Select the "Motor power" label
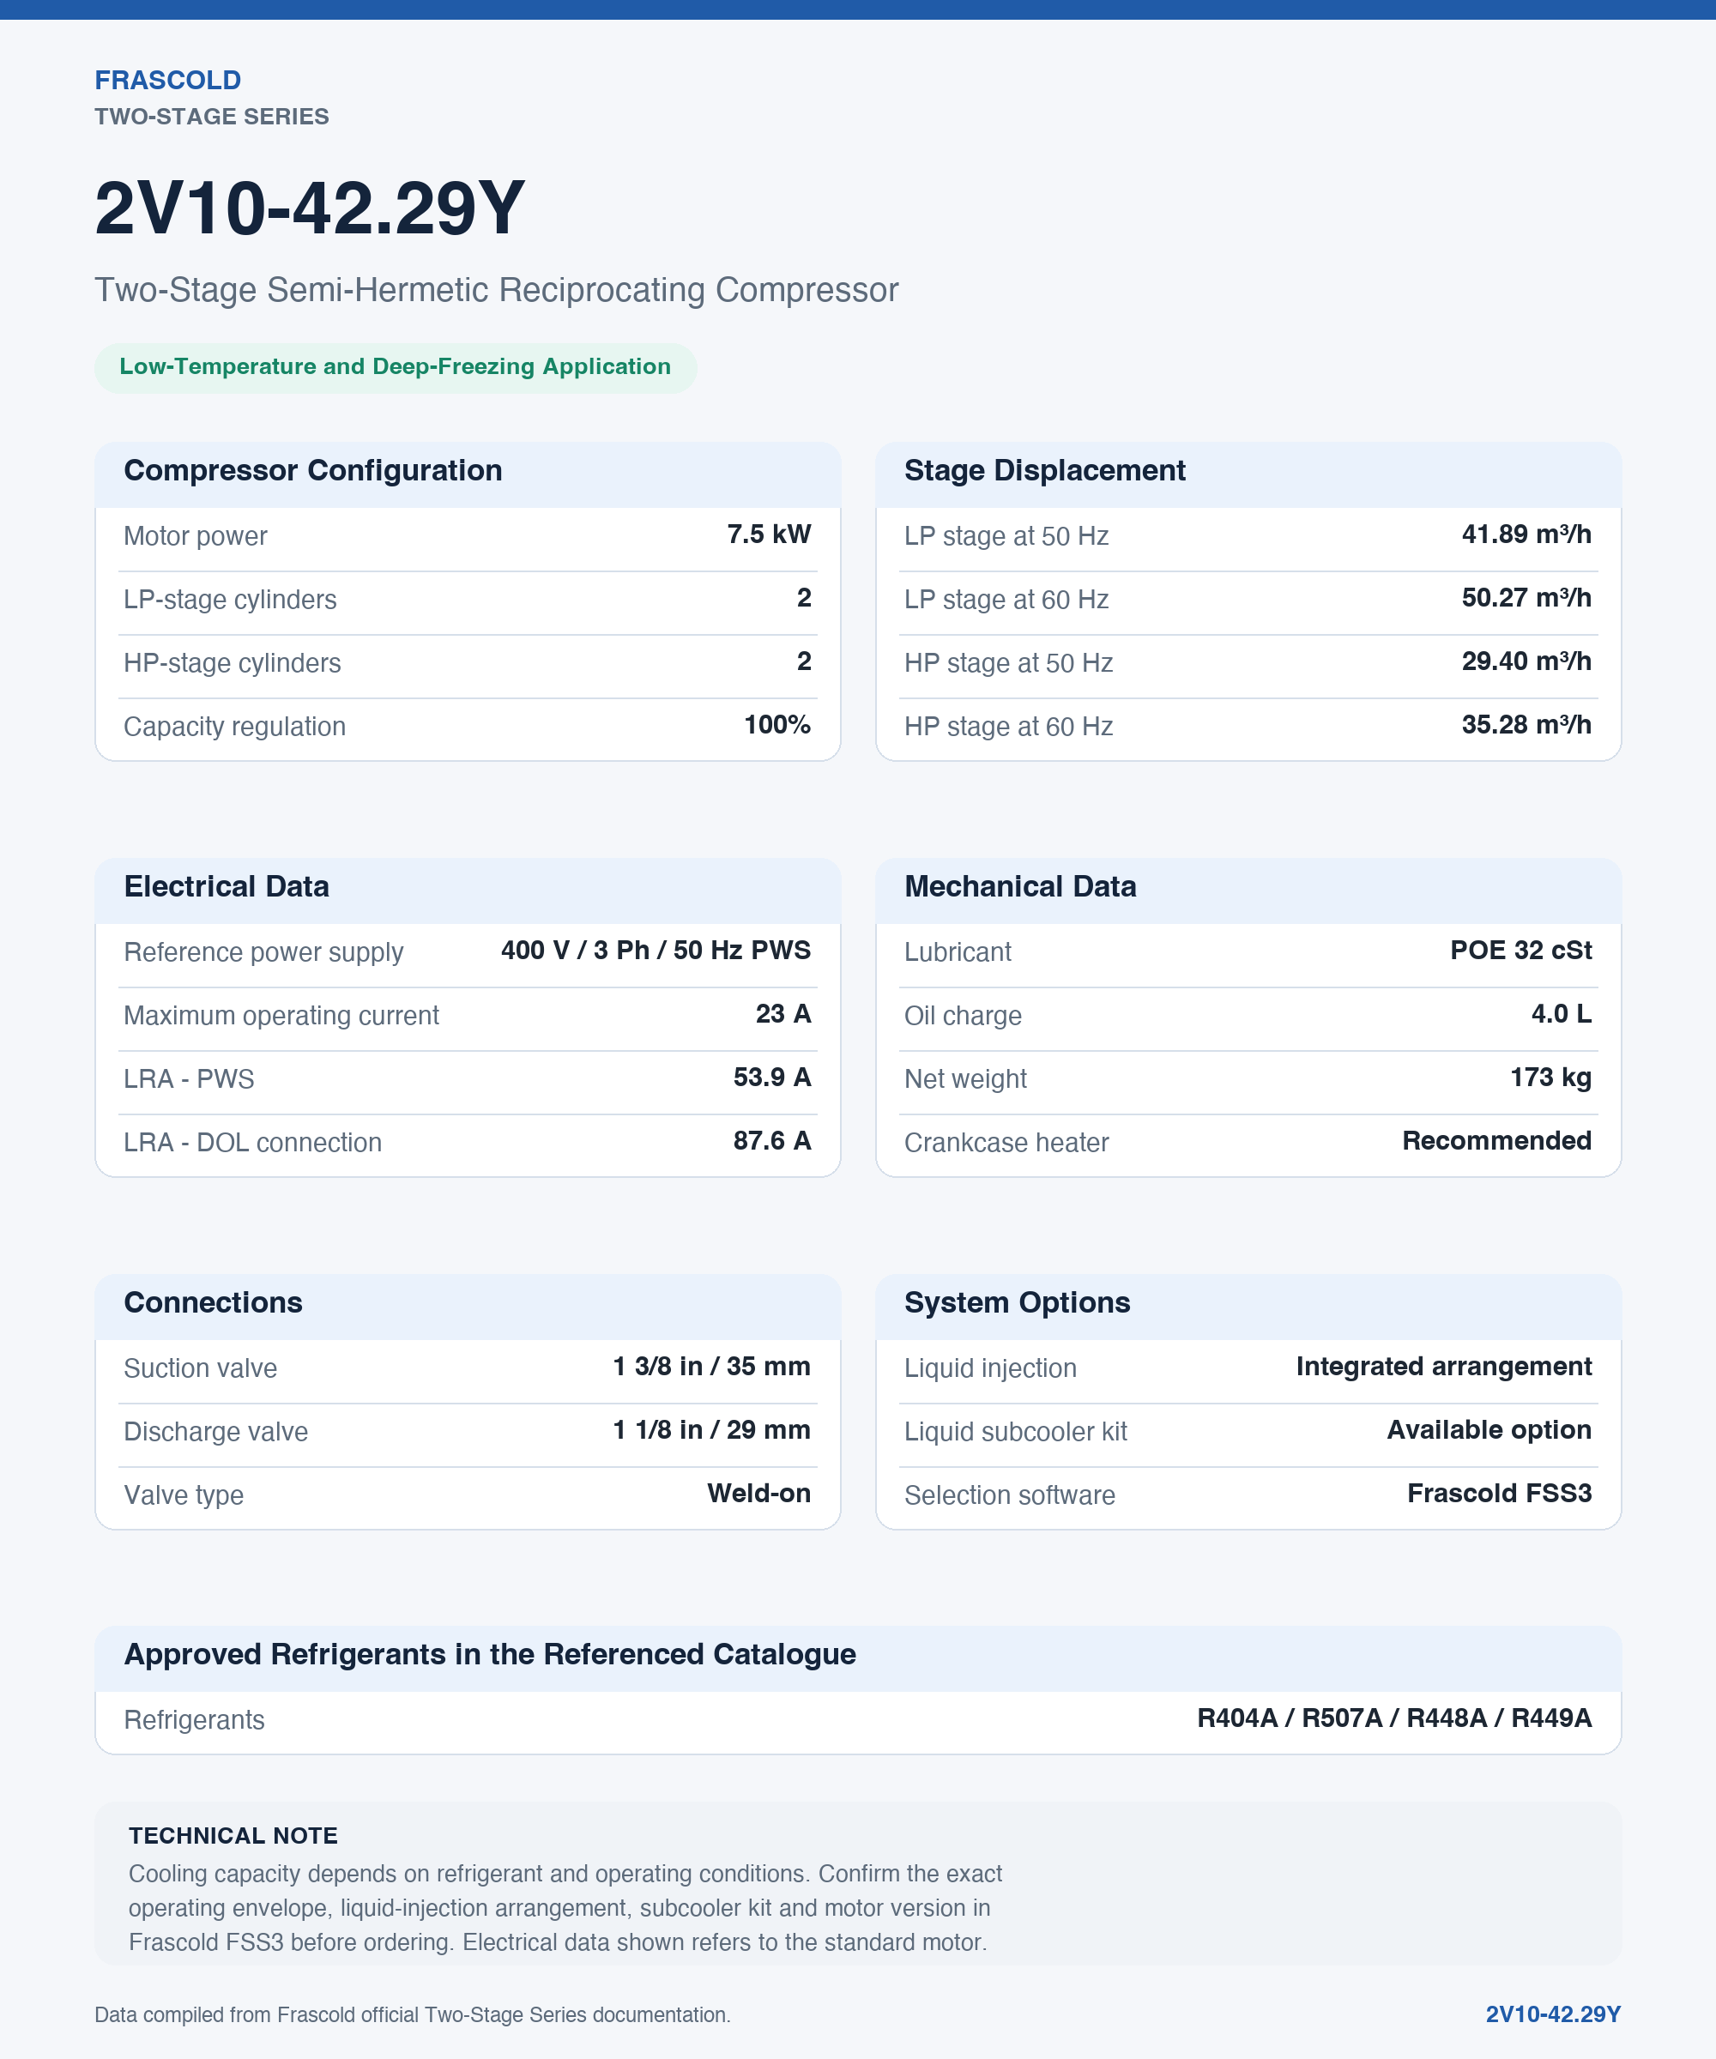This screenshot has height=2059, width=1716. [195, 536]
